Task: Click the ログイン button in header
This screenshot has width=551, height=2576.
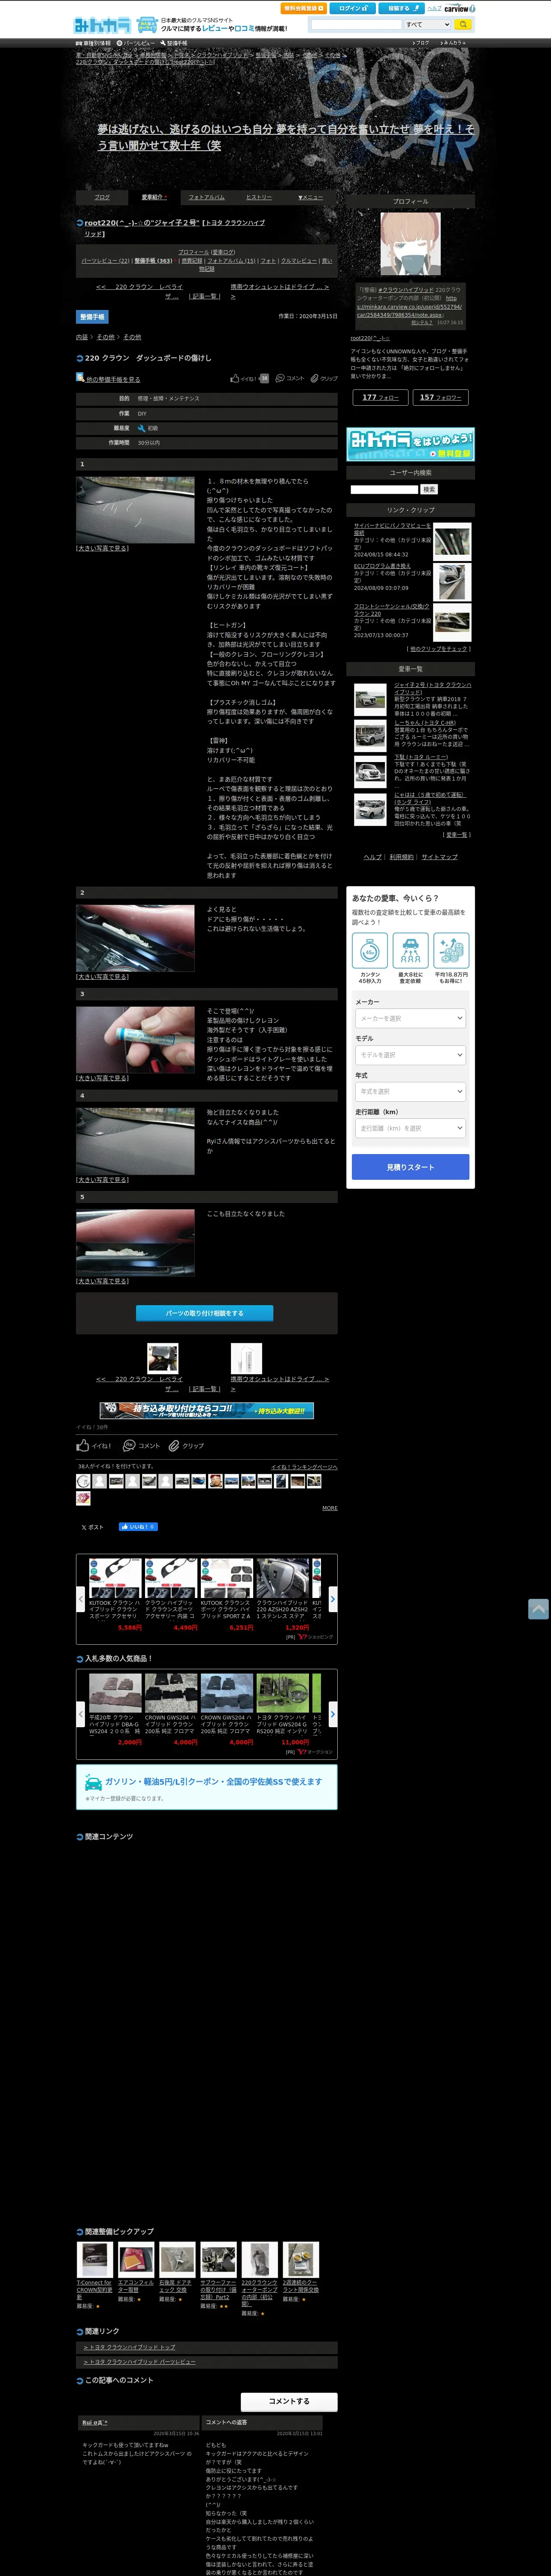Action: tap(353, 8)
